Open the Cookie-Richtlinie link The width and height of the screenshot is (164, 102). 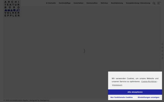click(149, 82)
